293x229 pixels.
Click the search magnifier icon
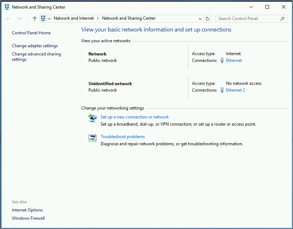[282, 19]
